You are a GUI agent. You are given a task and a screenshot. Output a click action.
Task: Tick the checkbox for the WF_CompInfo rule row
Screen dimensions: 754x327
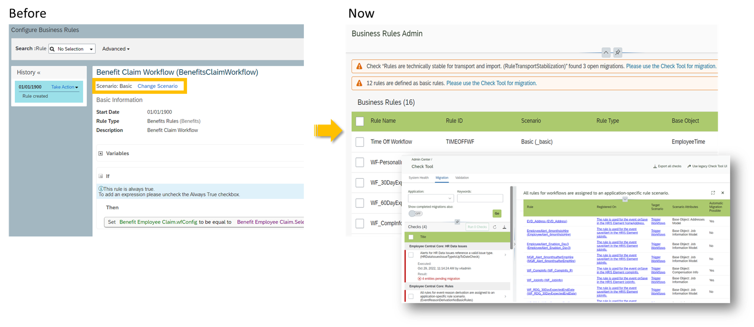pos(360,223)
